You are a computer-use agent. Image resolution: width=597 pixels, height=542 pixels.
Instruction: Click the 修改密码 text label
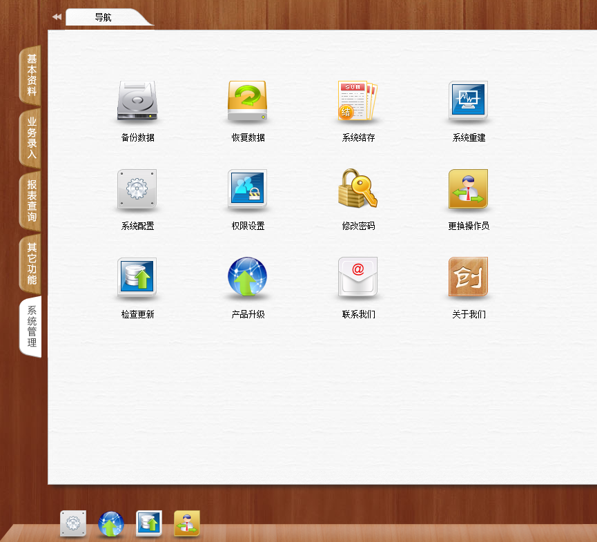click(358, 226)
